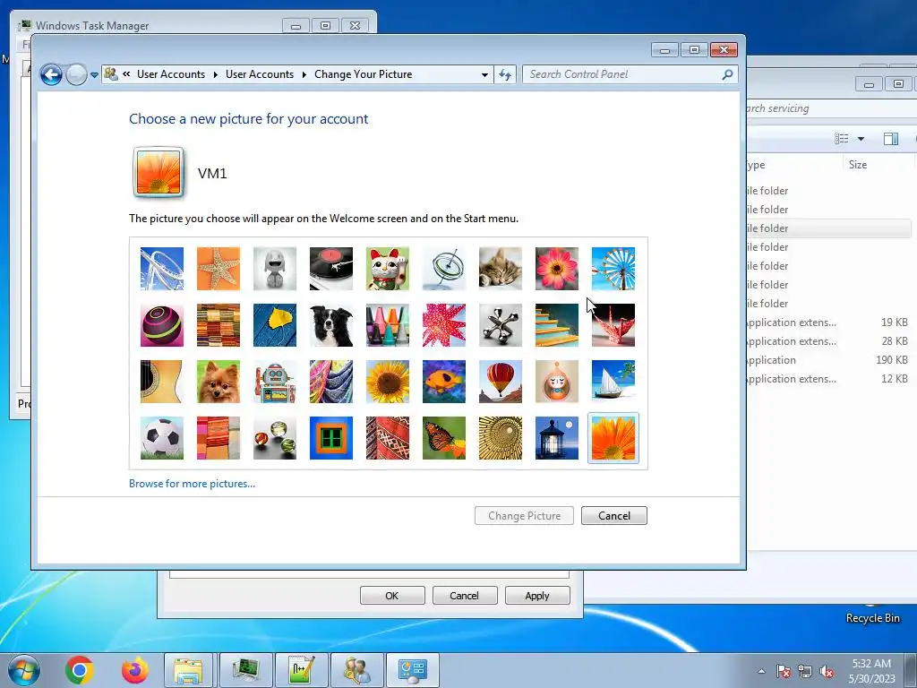This screenshot has height=688, width=917.
Task: Click the Change Picture button
Action: [x=524, y=515]
